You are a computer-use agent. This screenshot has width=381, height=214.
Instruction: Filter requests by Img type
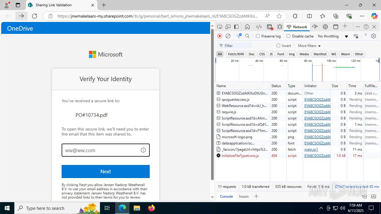pyautogui.click(x=292, y=54)
